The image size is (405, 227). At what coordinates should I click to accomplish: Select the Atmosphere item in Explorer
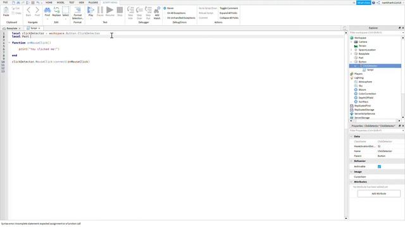coord(365,82)
